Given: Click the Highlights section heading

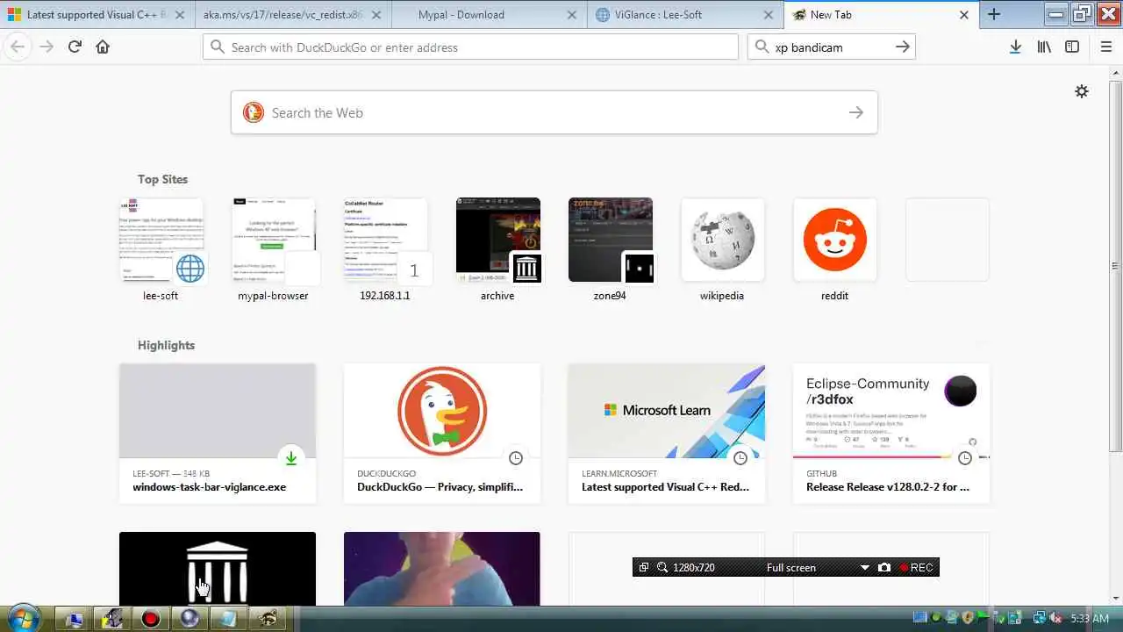Looking at the screenshot, I should [x=166, y=345].
